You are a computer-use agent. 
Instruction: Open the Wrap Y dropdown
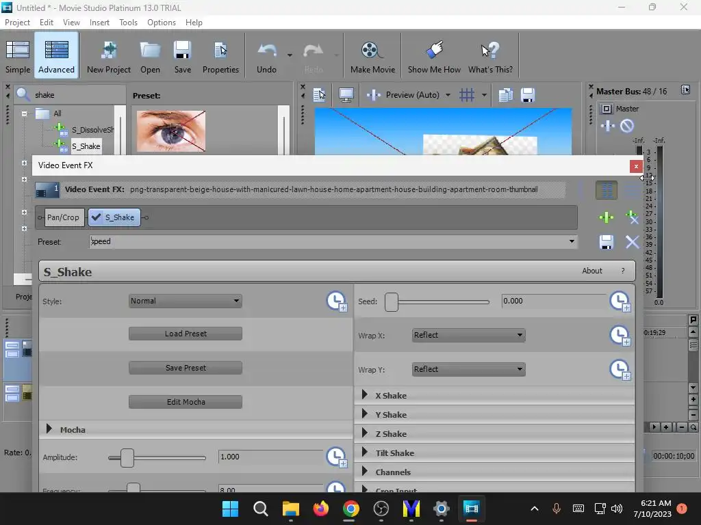pos(468,369)
